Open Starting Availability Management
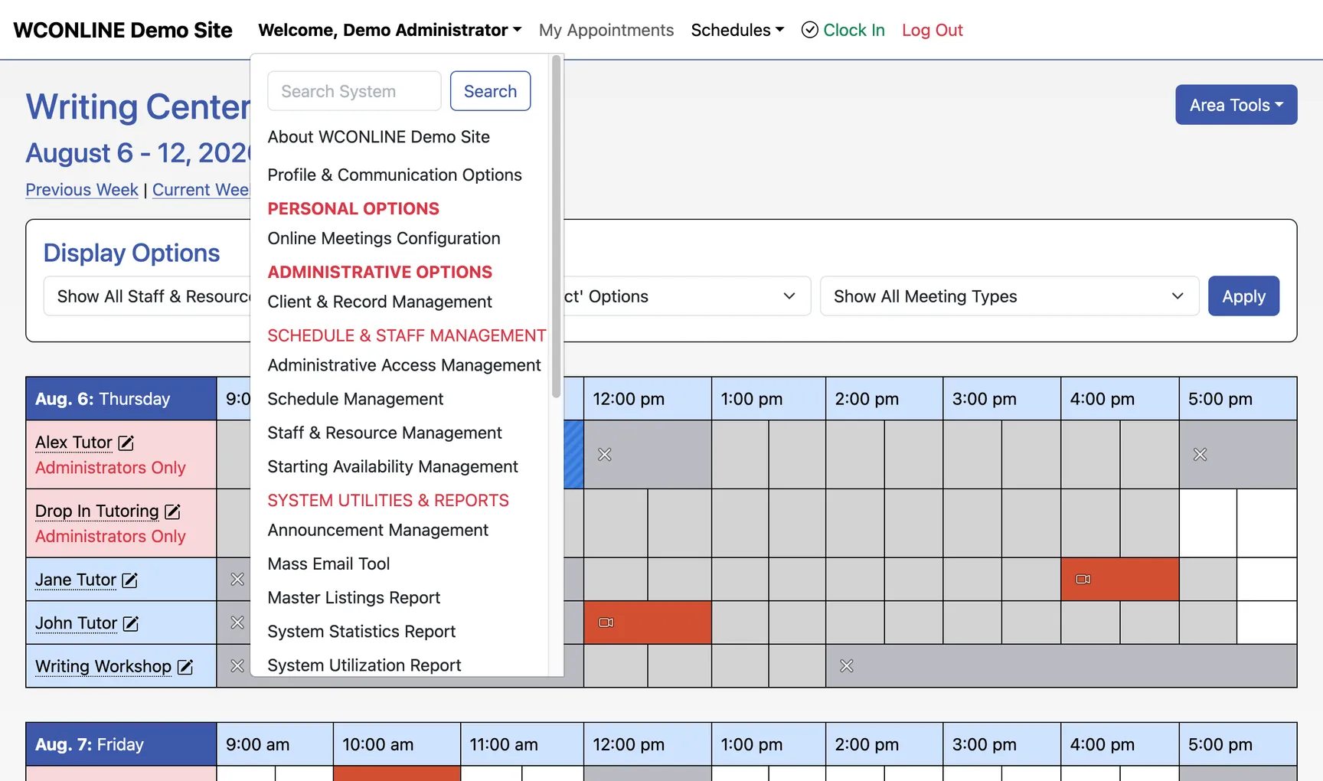This screenshot has height=781, width=1323. (392, 467)
